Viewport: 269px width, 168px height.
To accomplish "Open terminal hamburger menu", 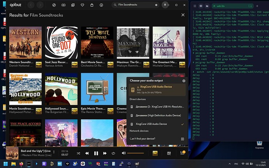I will [x=195, y=6].
